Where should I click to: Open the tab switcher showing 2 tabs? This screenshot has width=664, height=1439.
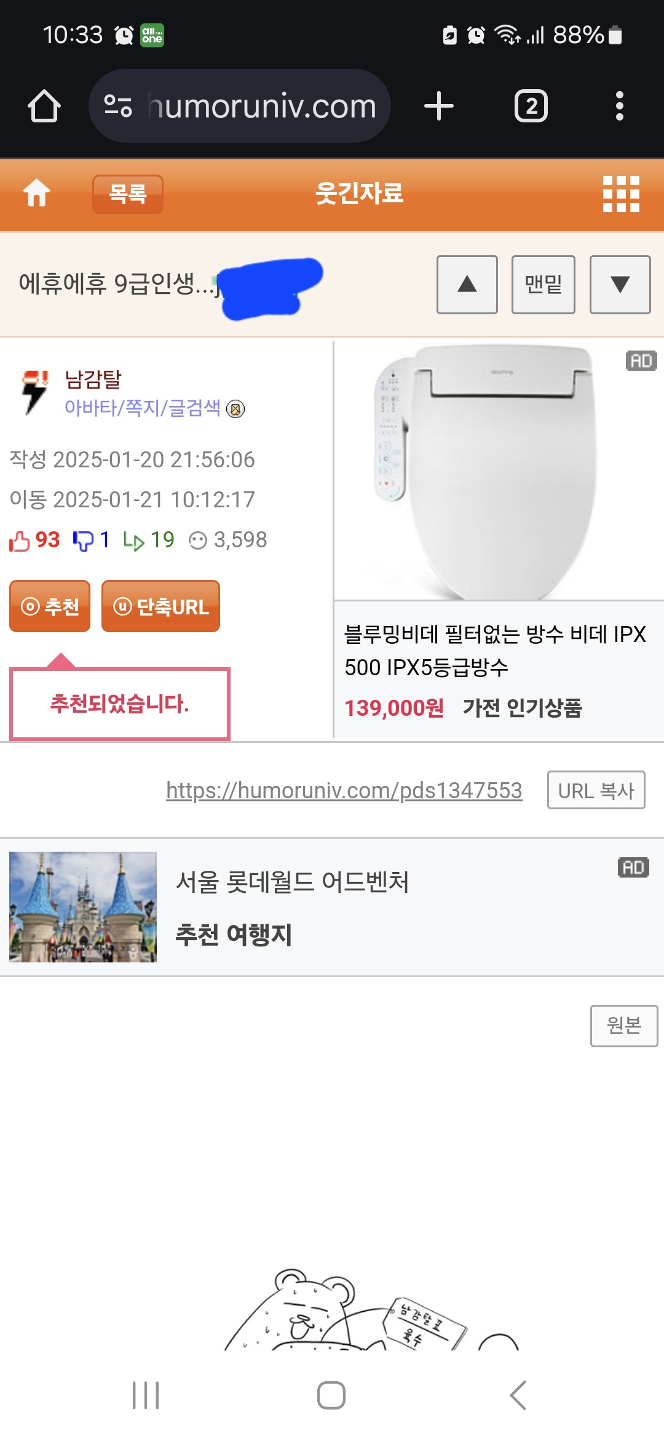531,106
